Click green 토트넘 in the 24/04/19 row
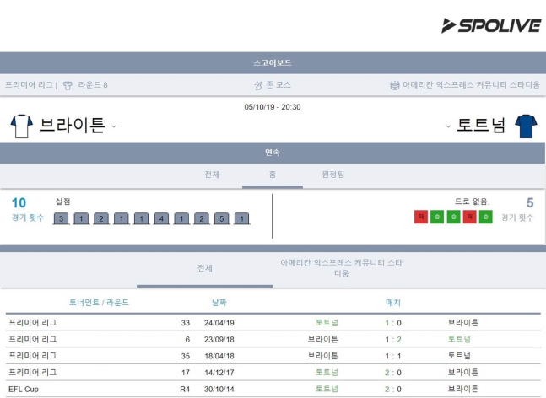The width and height of the screenshot is (546, 398). (327, 322)
